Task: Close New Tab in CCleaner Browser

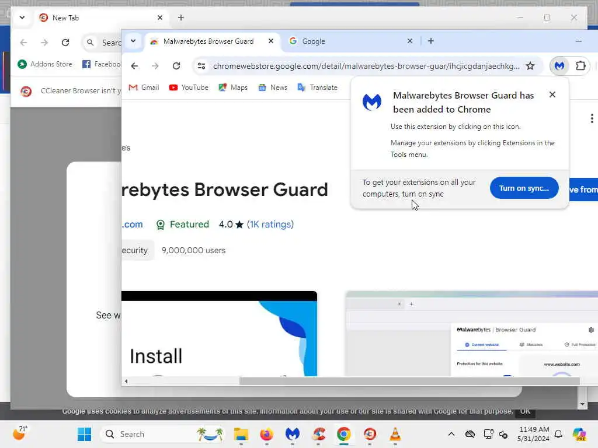Action: [x=160, y=17]
